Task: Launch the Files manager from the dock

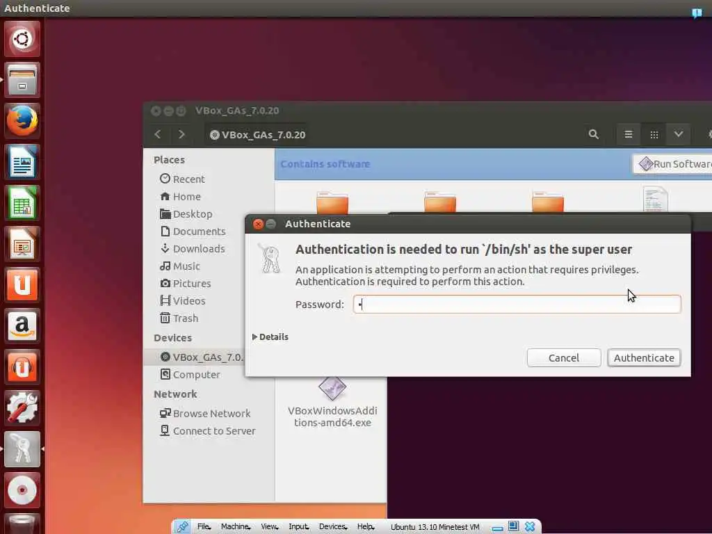Action: point(22,80)
